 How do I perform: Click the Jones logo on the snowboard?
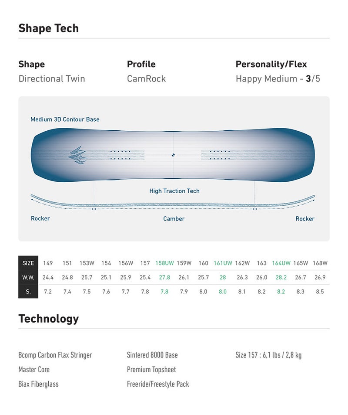(x=77, y=155)
